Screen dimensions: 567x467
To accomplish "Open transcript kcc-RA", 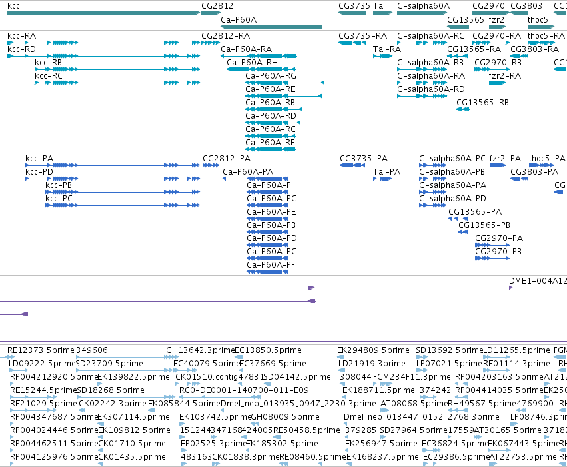I will pyautogui.click(x=22, y=36).
